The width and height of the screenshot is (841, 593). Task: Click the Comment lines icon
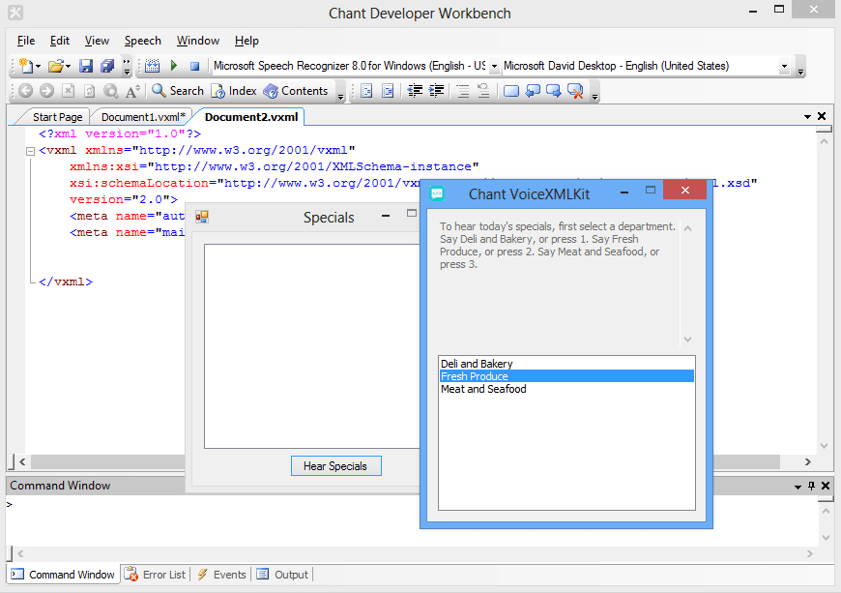click(x=462, y=91)
